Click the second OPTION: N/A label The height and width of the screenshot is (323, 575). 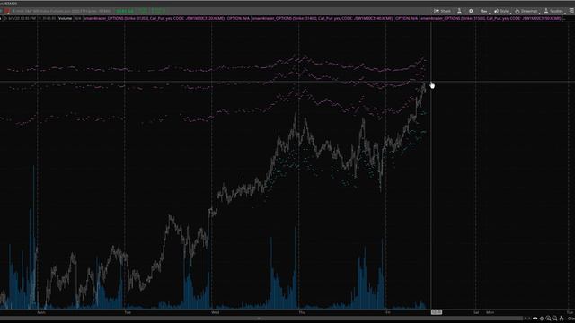[407, 18]
